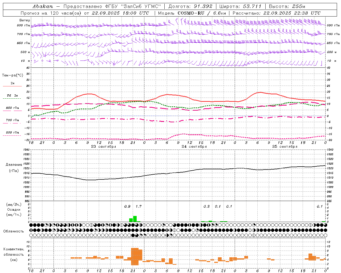Click the 2м temperature legend entry
This screenshot has height=273, width=341.
(13, 83)
